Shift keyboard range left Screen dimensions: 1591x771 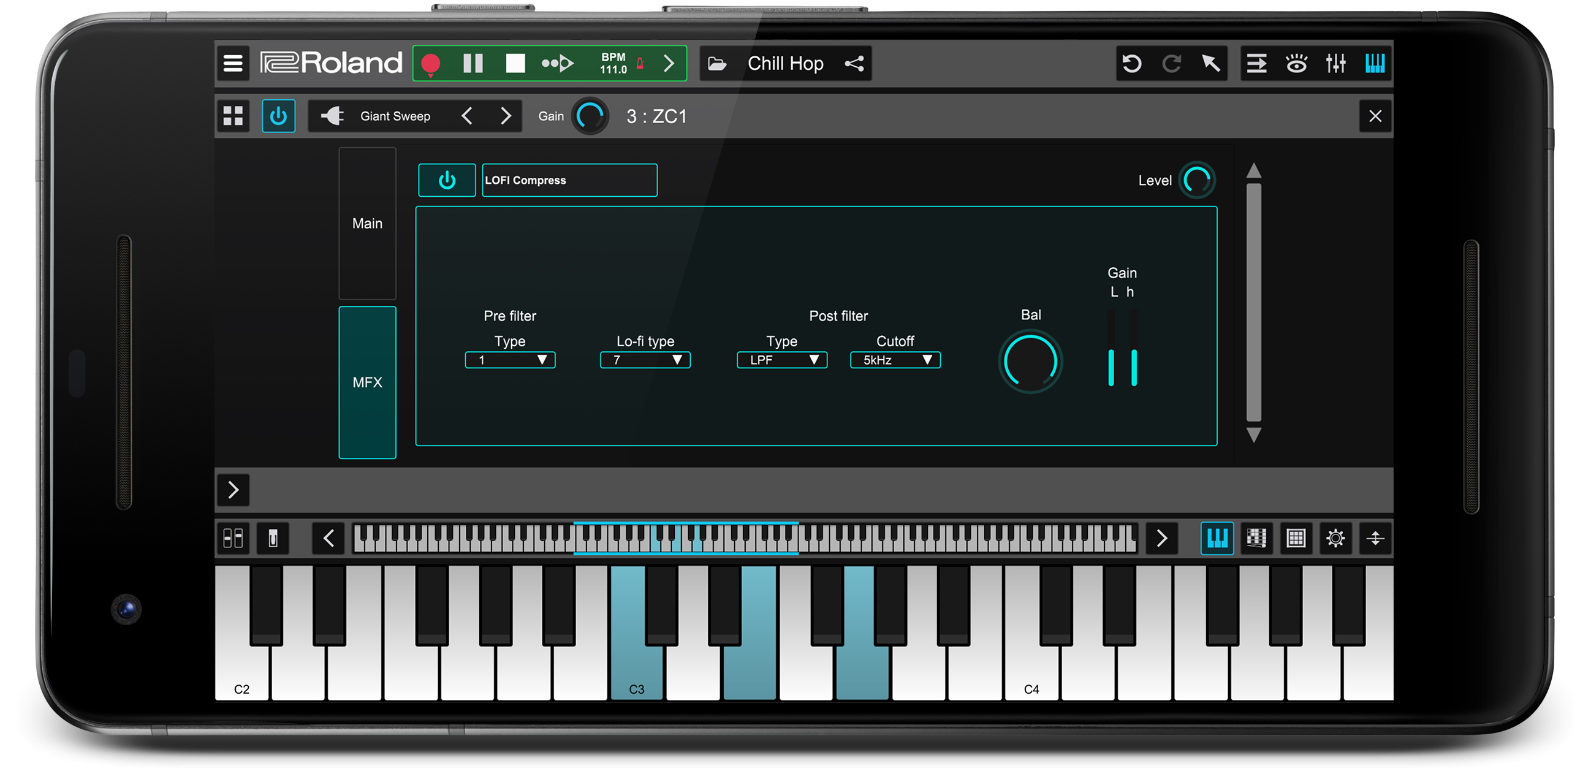328,538
